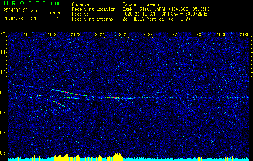Click the Receiving antenna label

(93, 19)
